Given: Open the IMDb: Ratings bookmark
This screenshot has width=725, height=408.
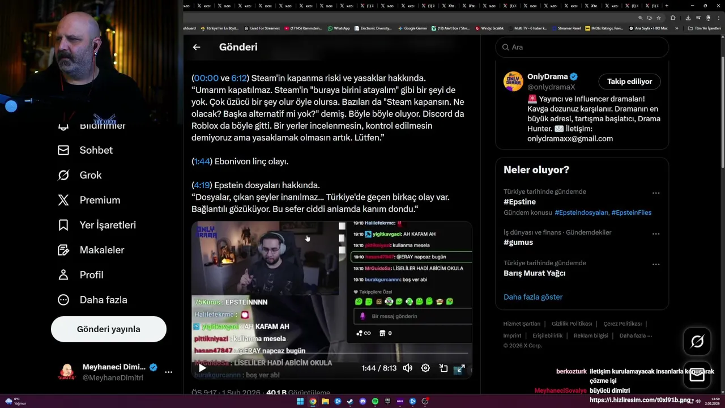Looking at the screenshot, I should point(604,28).
